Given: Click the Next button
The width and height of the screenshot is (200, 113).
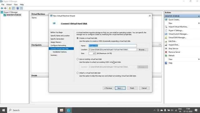Looking at the screenshot, I should click(x=120, y=88).
